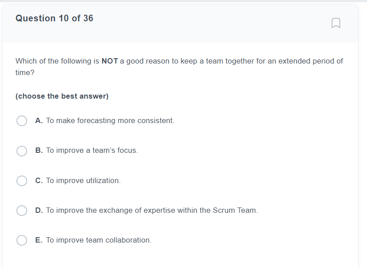Click the text "To make forecasting more consistent."
The height and width of the screenshot is (267, 367).
point(110,121)
